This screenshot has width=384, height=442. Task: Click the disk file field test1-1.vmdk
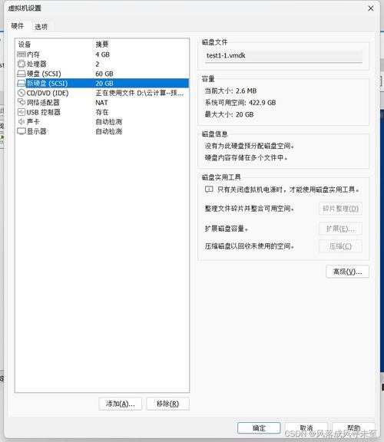[x=283, y=55]
